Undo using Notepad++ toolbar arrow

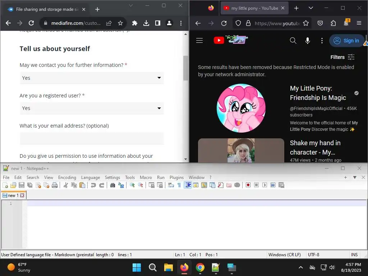93,185
